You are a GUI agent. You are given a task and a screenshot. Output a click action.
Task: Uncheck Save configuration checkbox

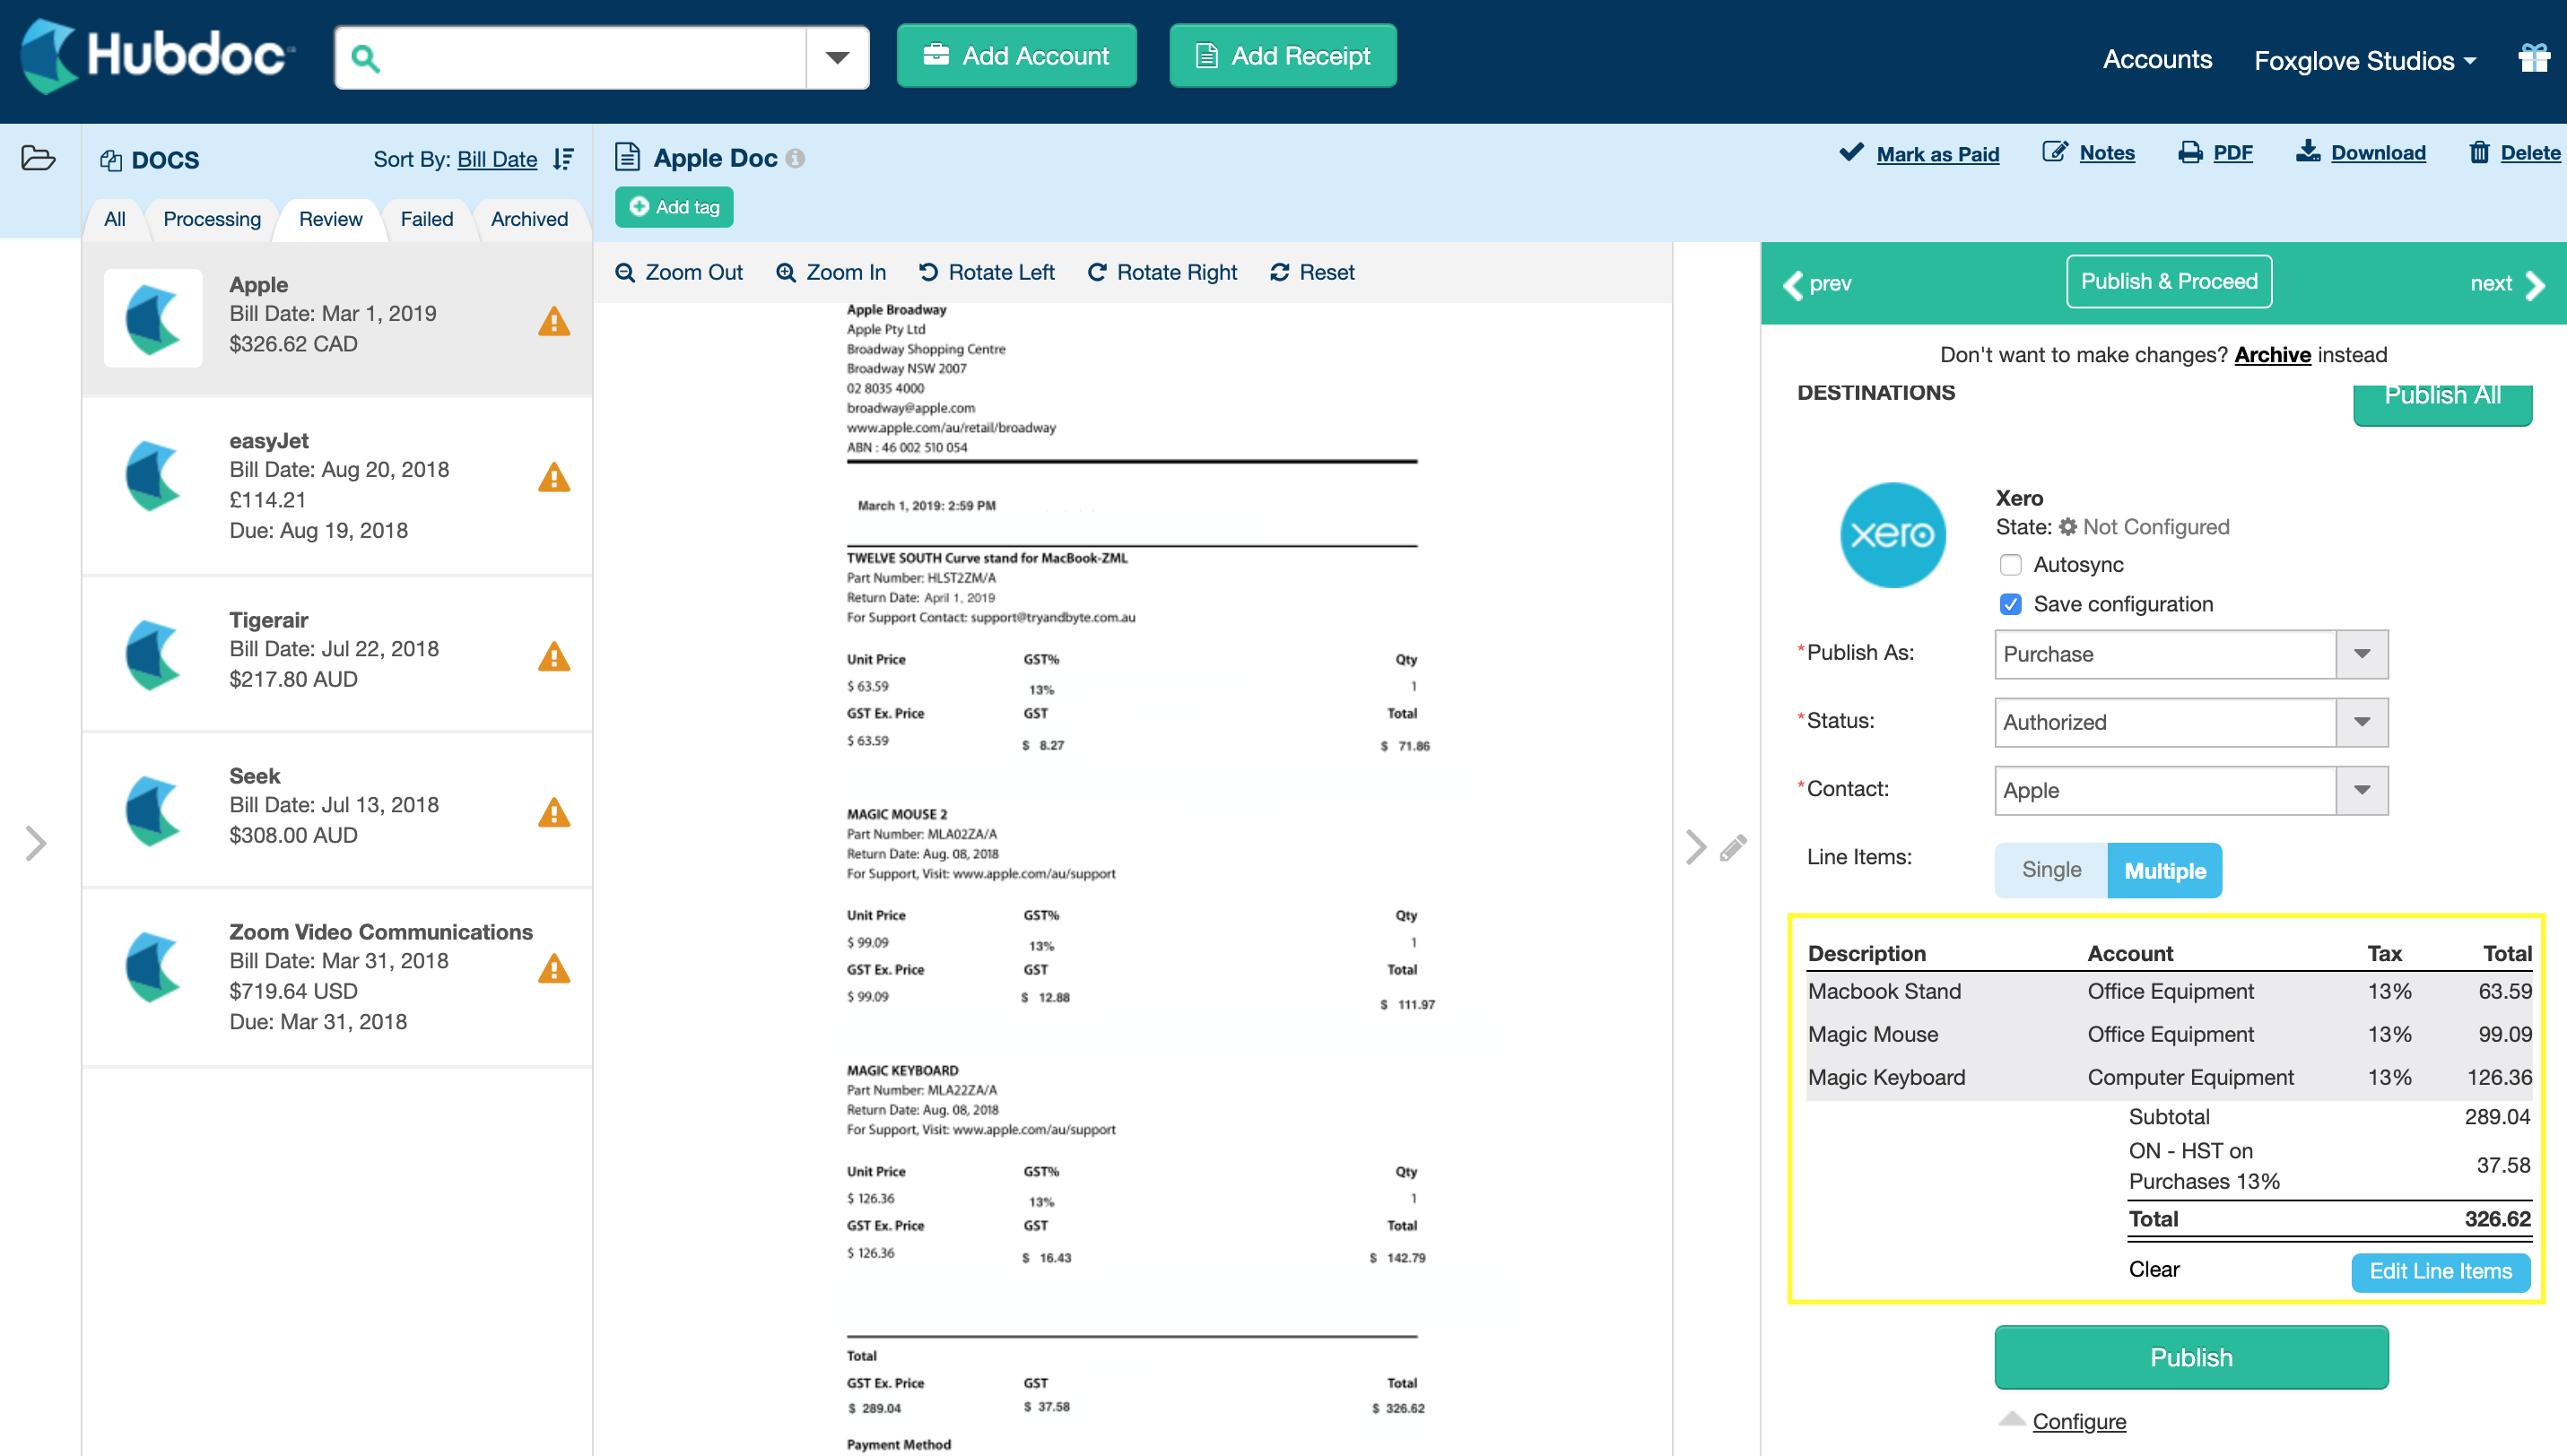coord(2010,604)
